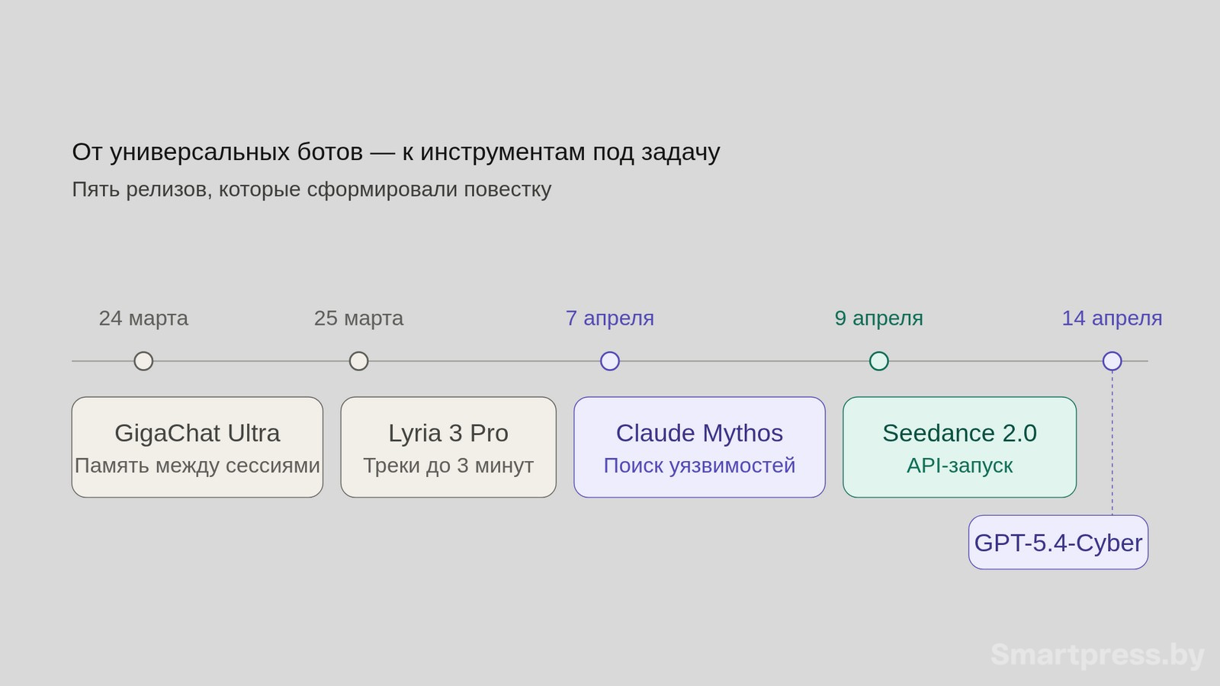1220x686 pixels.
Task: Click the 24 марта timeline marker circle
Action: [143, 361]
